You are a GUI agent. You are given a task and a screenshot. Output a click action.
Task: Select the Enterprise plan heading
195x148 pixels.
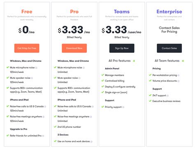coord(169,12)
